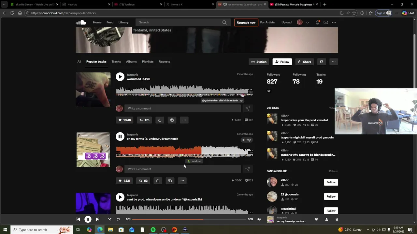This screenshot has width=417, height=234.
Task: Go to Home in navigation
Action: coord(97,22)
